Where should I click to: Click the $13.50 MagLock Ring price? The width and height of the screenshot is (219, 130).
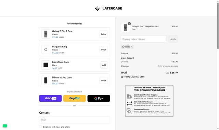55,53
